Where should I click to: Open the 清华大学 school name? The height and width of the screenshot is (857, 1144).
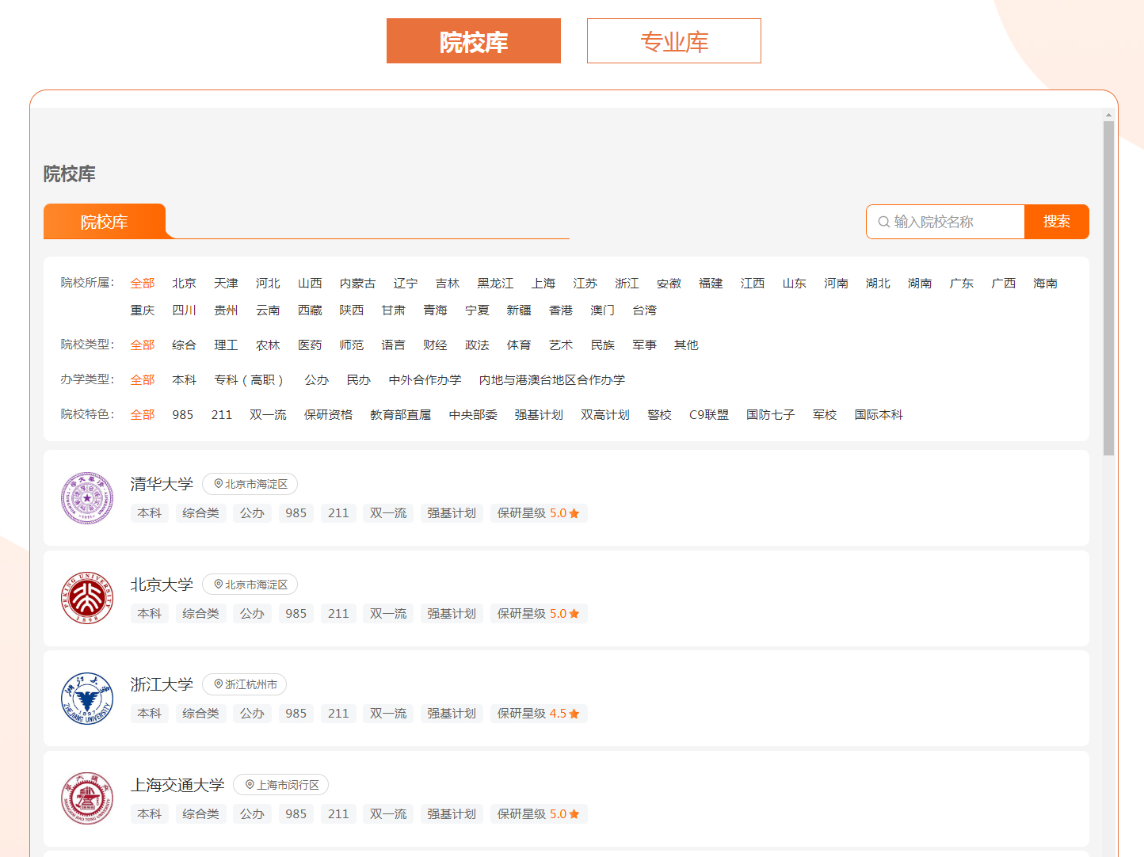(162, 484)
